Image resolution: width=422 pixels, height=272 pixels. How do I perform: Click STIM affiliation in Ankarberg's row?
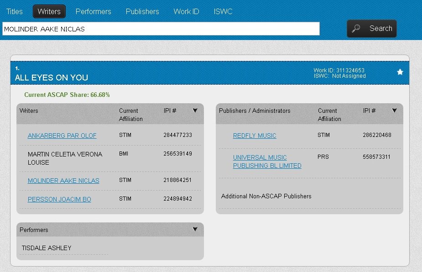125,135
